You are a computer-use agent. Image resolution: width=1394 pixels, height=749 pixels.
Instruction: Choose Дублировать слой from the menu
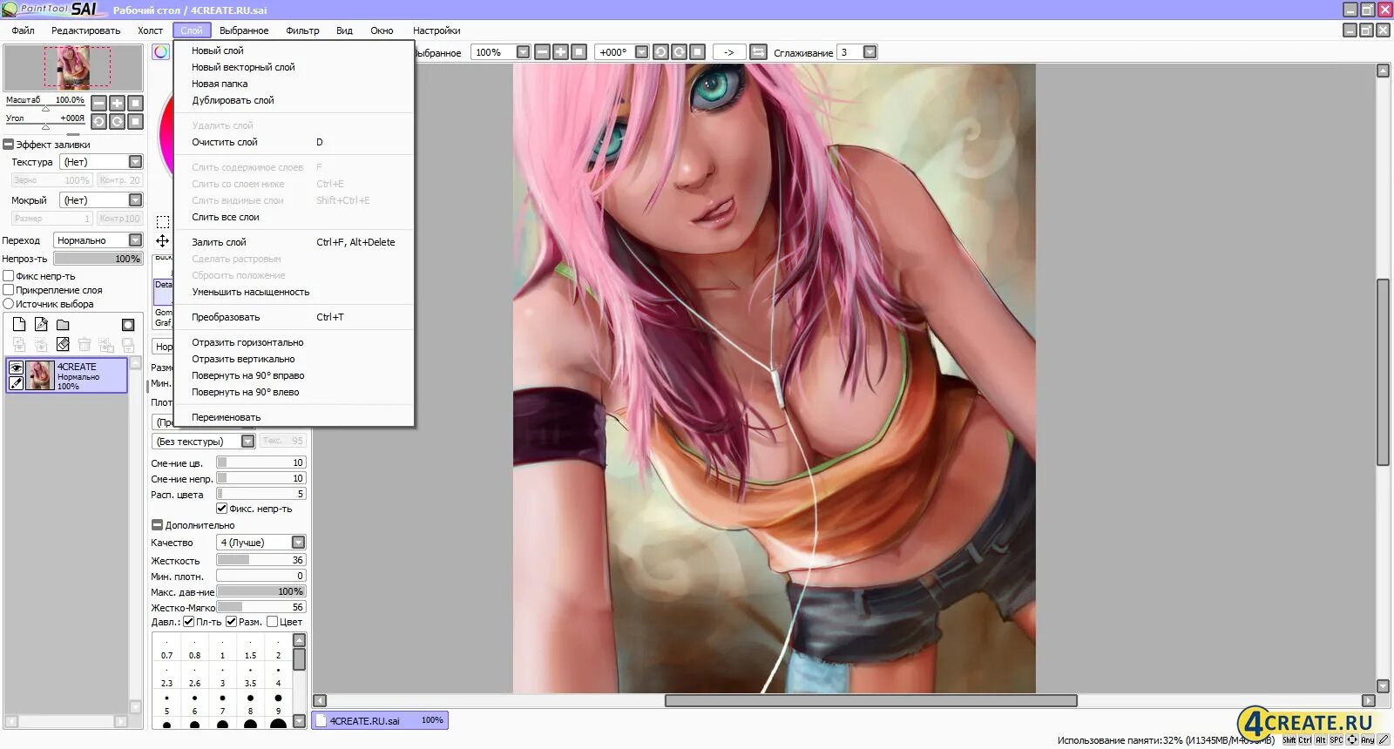coord(233,100)
